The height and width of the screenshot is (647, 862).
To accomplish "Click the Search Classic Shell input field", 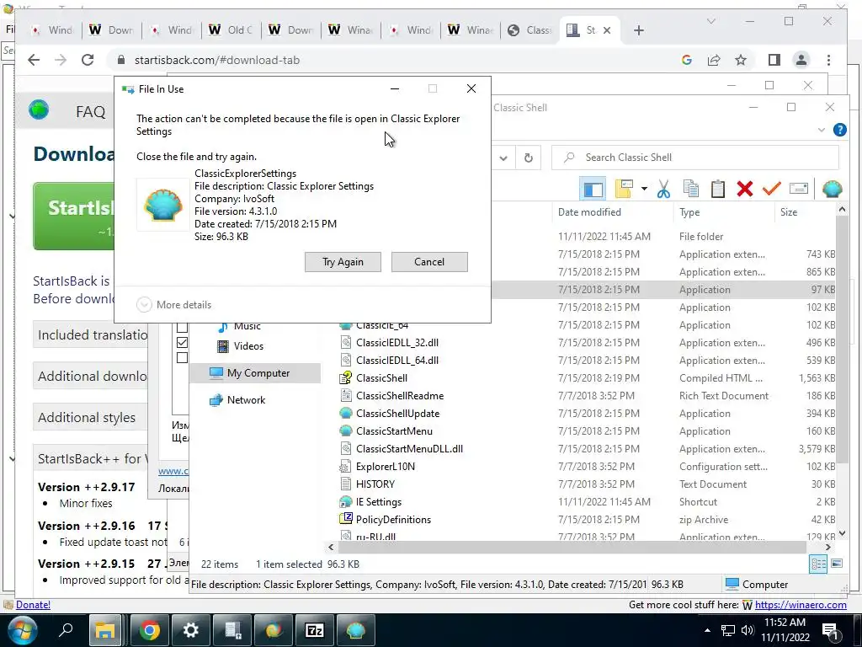I will [x=694, y=158].
